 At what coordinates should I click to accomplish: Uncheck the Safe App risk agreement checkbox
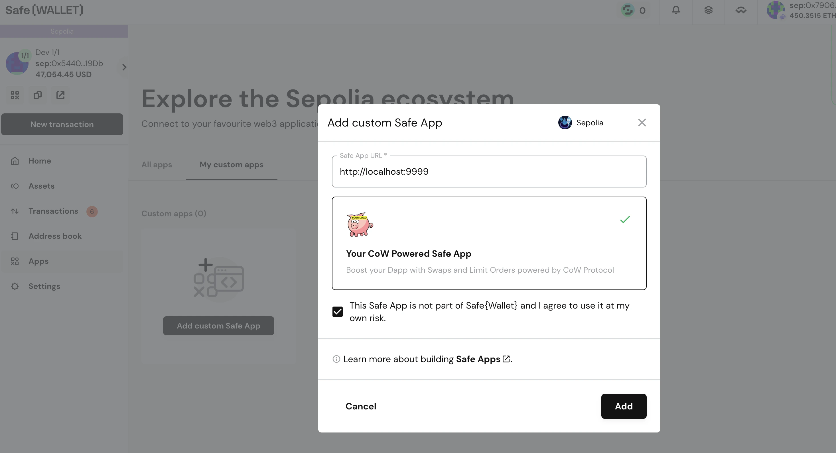pos(338,311)
